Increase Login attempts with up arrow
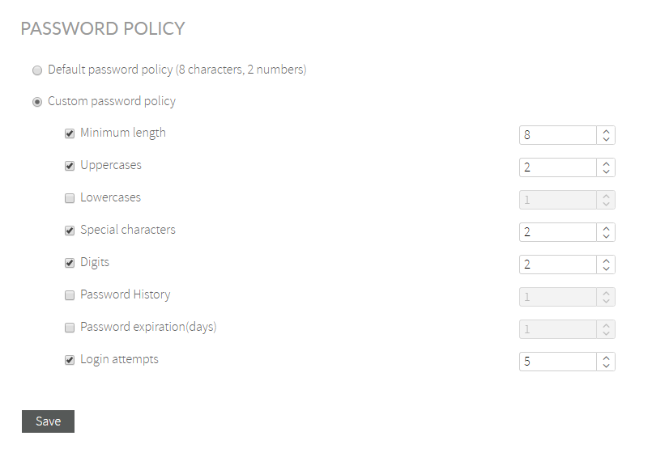 (606, 358)
